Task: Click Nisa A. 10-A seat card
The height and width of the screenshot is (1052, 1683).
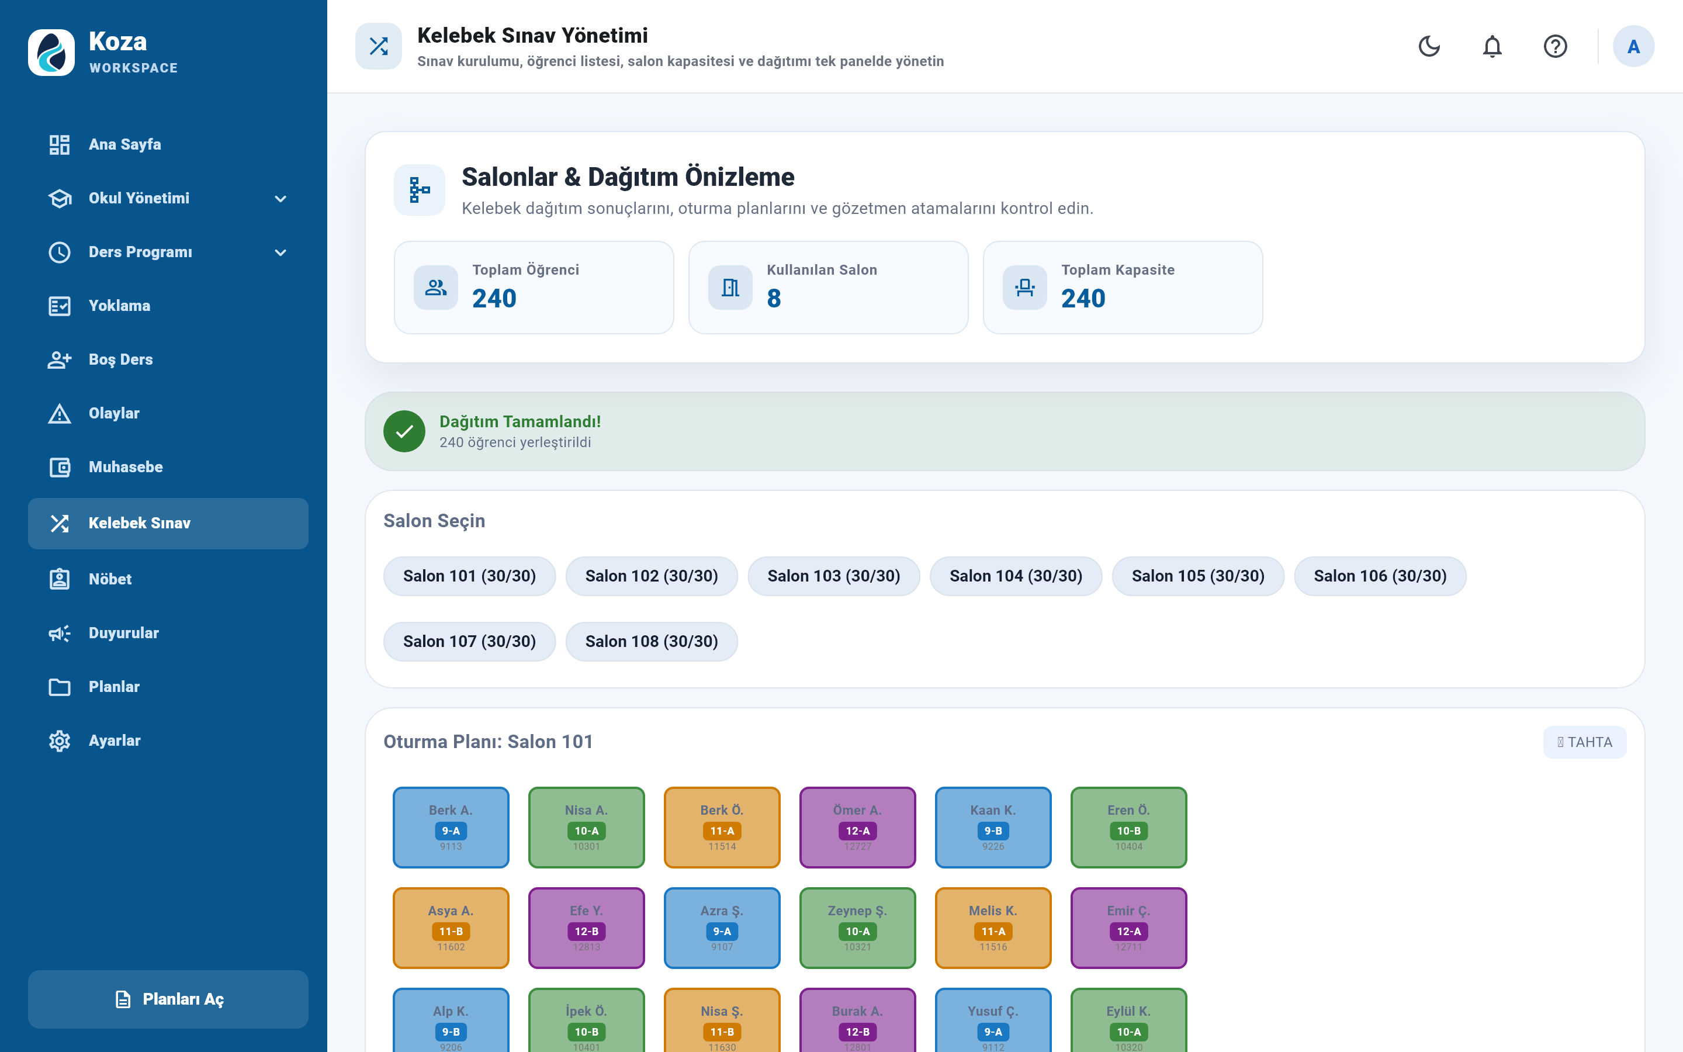Action: click(x=586, y=827)
